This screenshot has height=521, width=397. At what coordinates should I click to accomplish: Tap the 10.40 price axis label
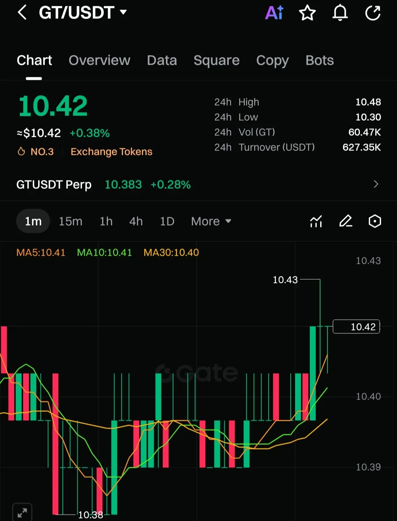(x=368, y=396)
